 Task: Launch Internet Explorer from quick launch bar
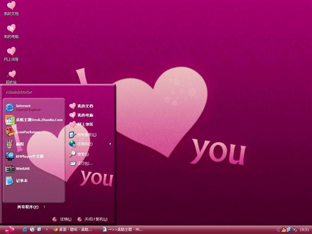pos(25,230)
